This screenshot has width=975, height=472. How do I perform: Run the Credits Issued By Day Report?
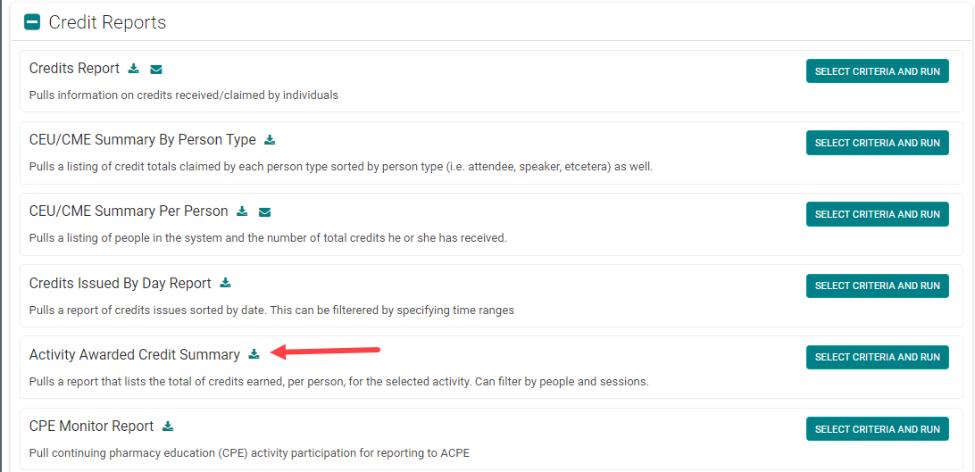point(877,286)
